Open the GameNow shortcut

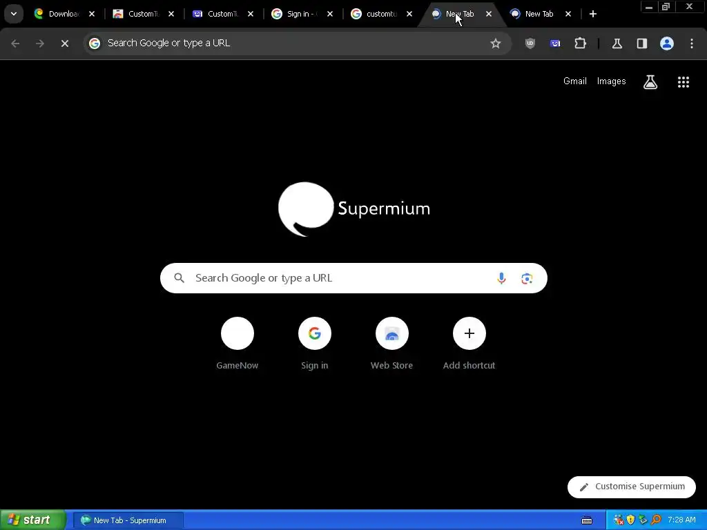(x=238, y=344)
